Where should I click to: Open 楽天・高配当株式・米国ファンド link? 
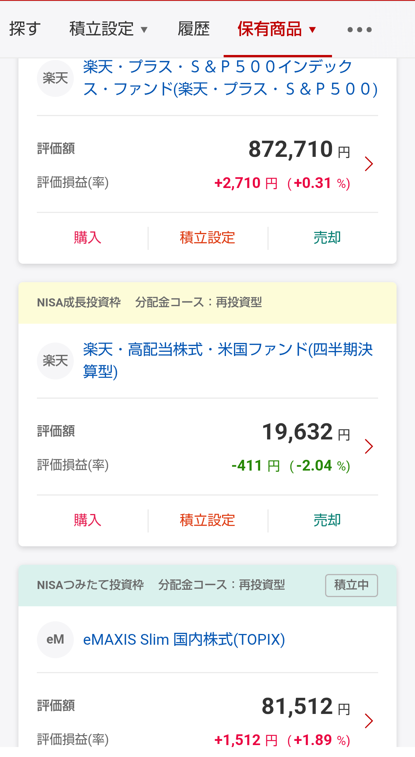(227, 360)
